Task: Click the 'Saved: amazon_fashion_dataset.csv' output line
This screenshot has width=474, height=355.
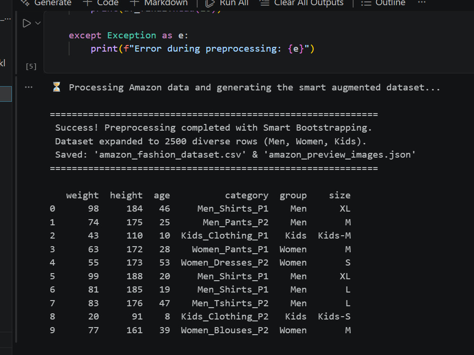Action: pos(235,155)
